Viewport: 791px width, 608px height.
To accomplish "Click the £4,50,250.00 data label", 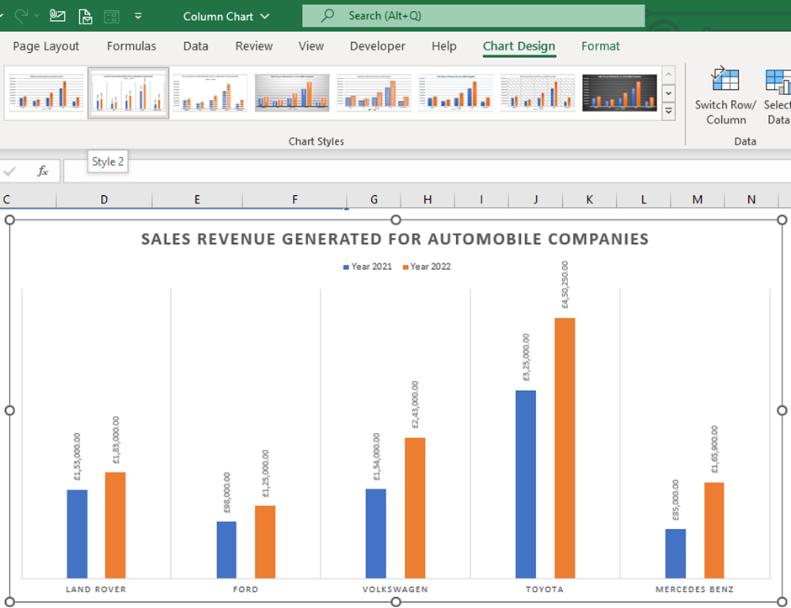I will [x=565, y=285].
